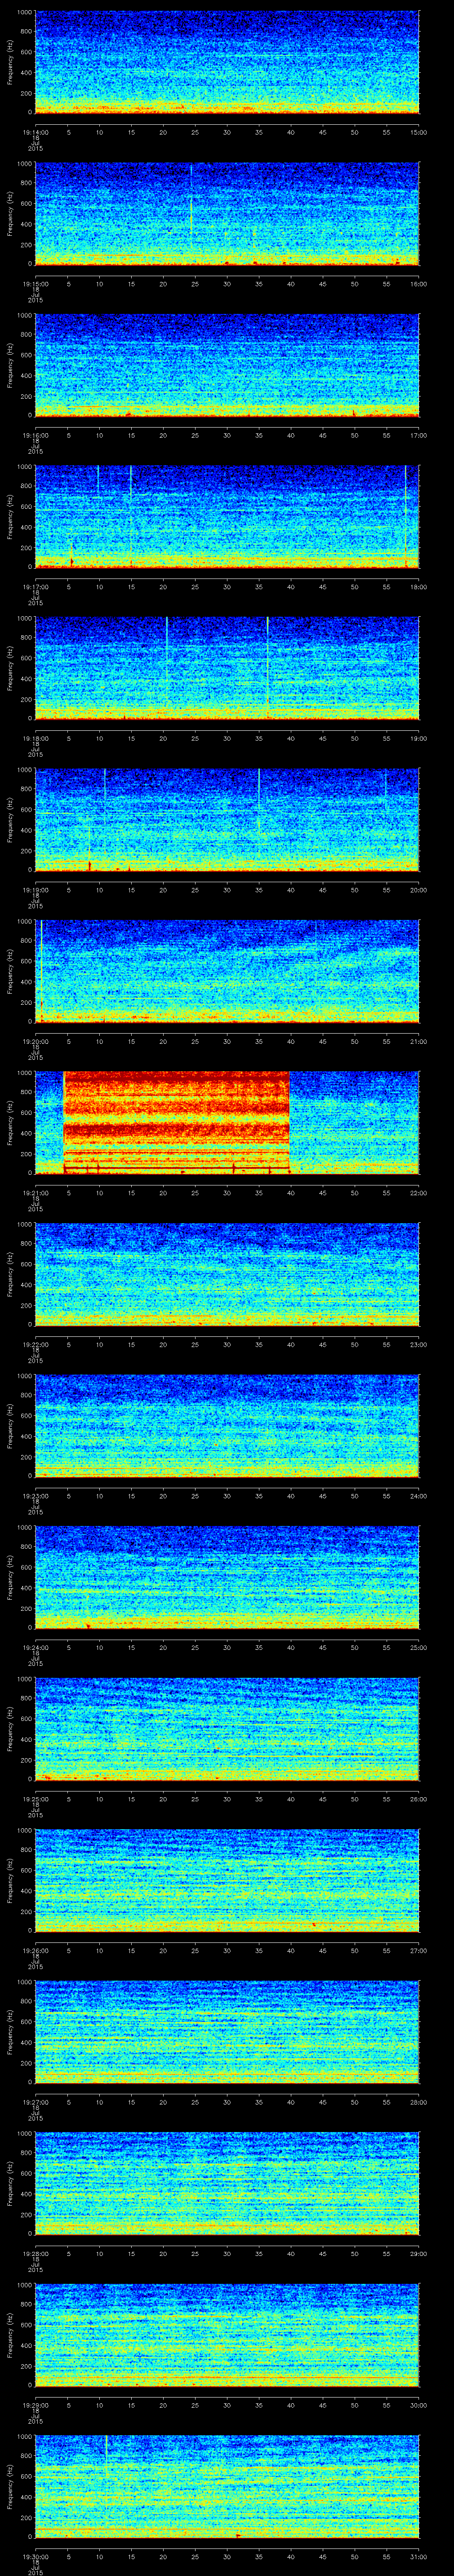The width and height of the screenshot is (454, 2576).
Task: Select the spectrogram panel starting at 19:20:00
Action: [227, 971]
